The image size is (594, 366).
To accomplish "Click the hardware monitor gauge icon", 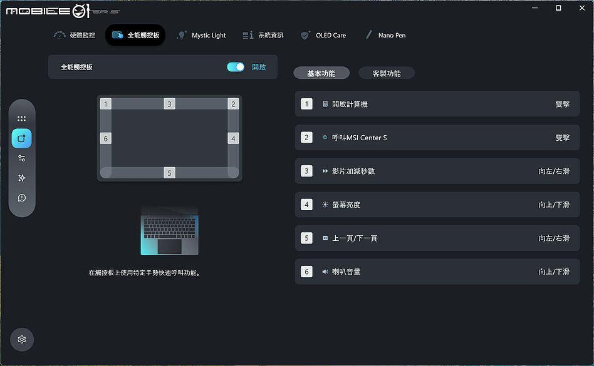I will (x=60, y=35).
